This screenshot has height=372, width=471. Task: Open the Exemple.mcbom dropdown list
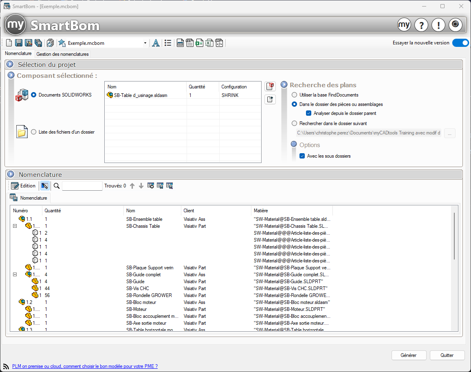145,43
